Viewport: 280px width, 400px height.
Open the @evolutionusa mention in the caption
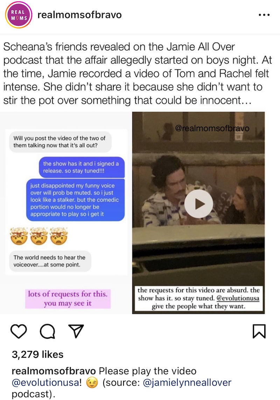tap(47, 383)
